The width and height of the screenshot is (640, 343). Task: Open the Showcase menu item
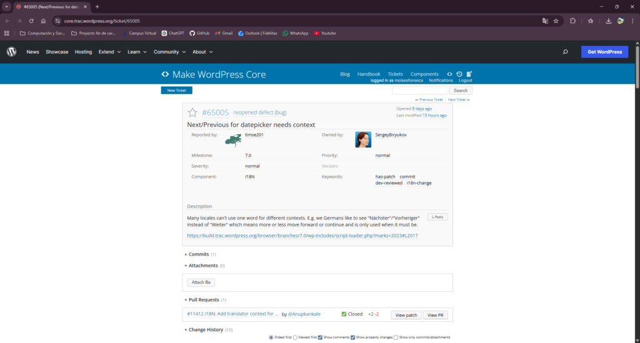pyautogui.click(x=57, y=52)
